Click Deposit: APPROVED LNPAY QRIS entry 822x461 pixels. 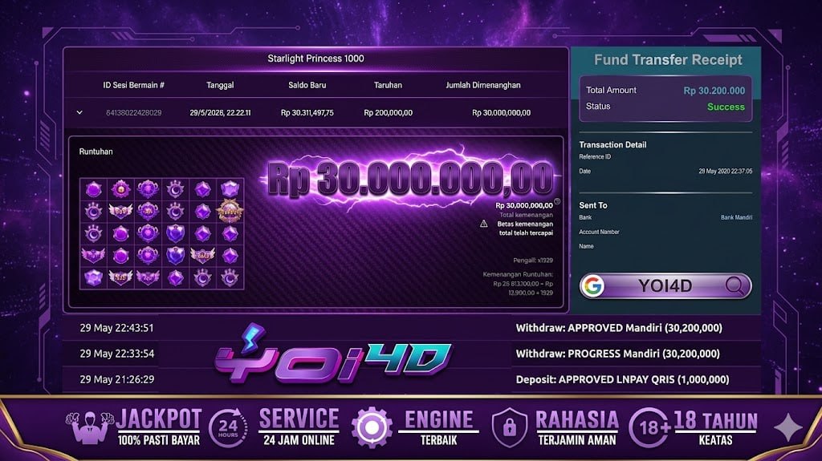[x=622, y=379]
